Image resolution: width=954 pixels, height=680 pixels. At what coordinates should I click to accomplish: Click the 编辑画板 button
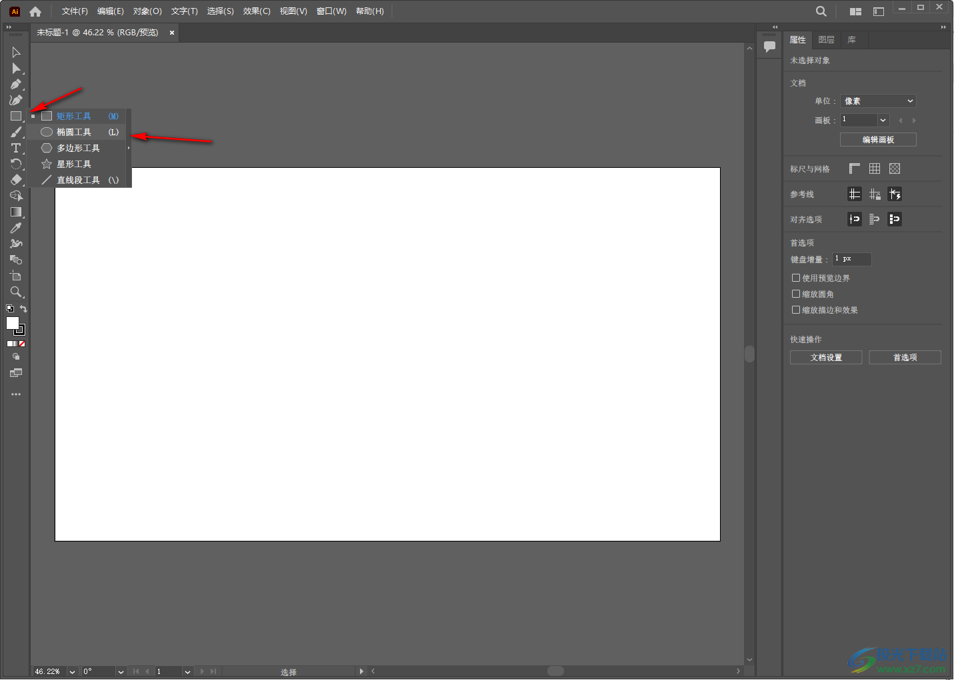(x=878, y=139)
